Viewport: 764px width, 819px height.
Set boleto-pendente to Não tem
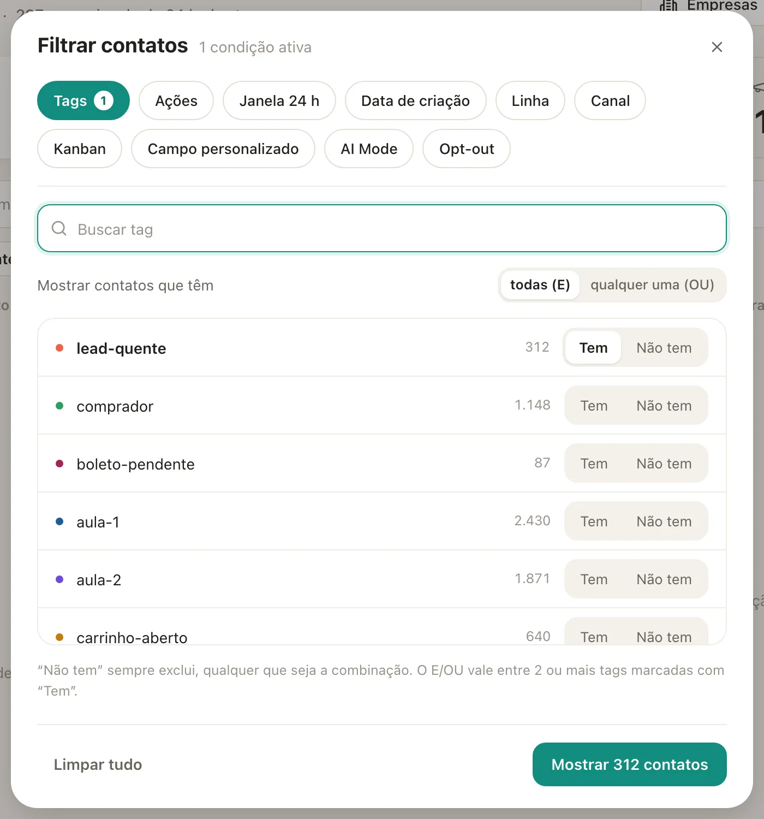click(664, 463)
